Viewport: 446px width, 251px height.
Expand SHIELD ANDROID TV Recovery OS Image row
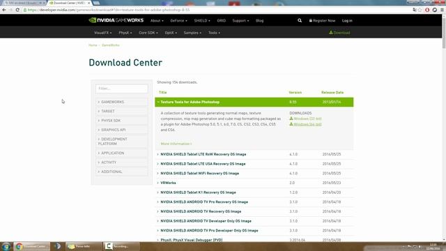point(254,211)
